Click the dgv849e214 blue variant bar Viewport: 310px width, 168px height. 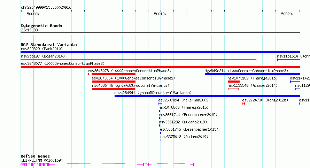pyautogui.click(x=253, y=74)
